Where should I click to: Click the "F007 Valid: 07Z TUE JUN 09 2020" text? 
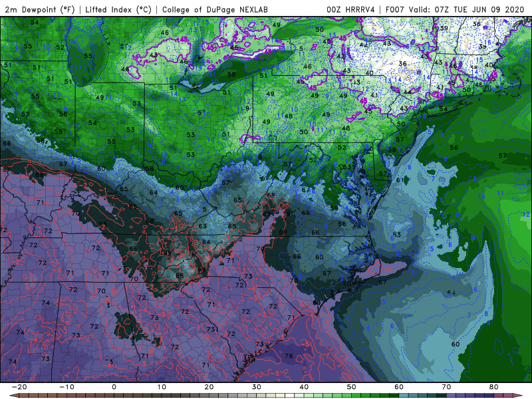point(455,9)
